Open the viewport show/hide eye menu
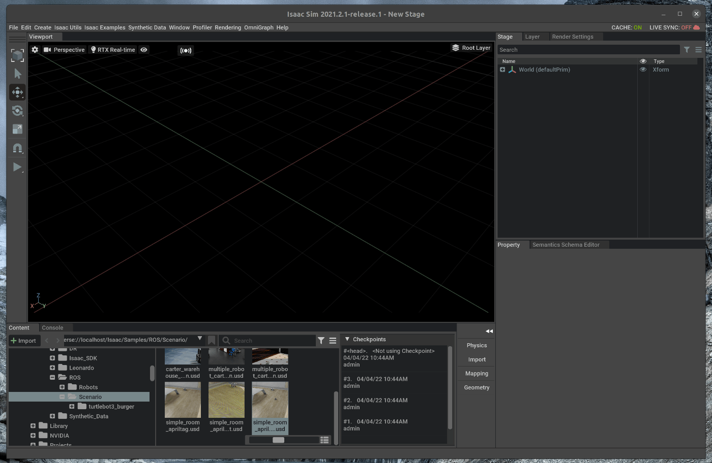 [144, 50]
